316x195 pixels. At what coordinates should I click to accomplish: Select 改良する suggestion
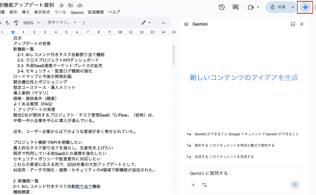(220, 157)
